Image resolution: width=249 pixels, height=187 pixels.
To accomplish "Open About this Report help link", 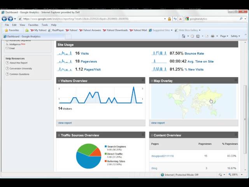I will (18, 63).
